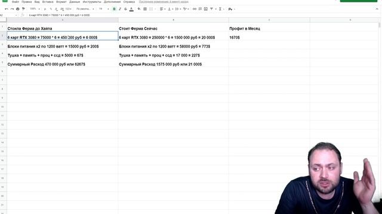Click the Redo arrow icon
382x214 pixels.
coord(12,9)
